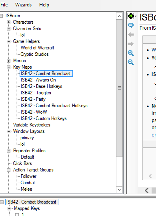Select the Repeater Profiles item

coord(29,151)
